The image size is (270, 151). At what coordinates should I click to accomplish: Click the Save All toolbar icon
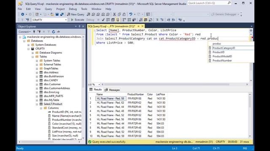coord(62,14)
